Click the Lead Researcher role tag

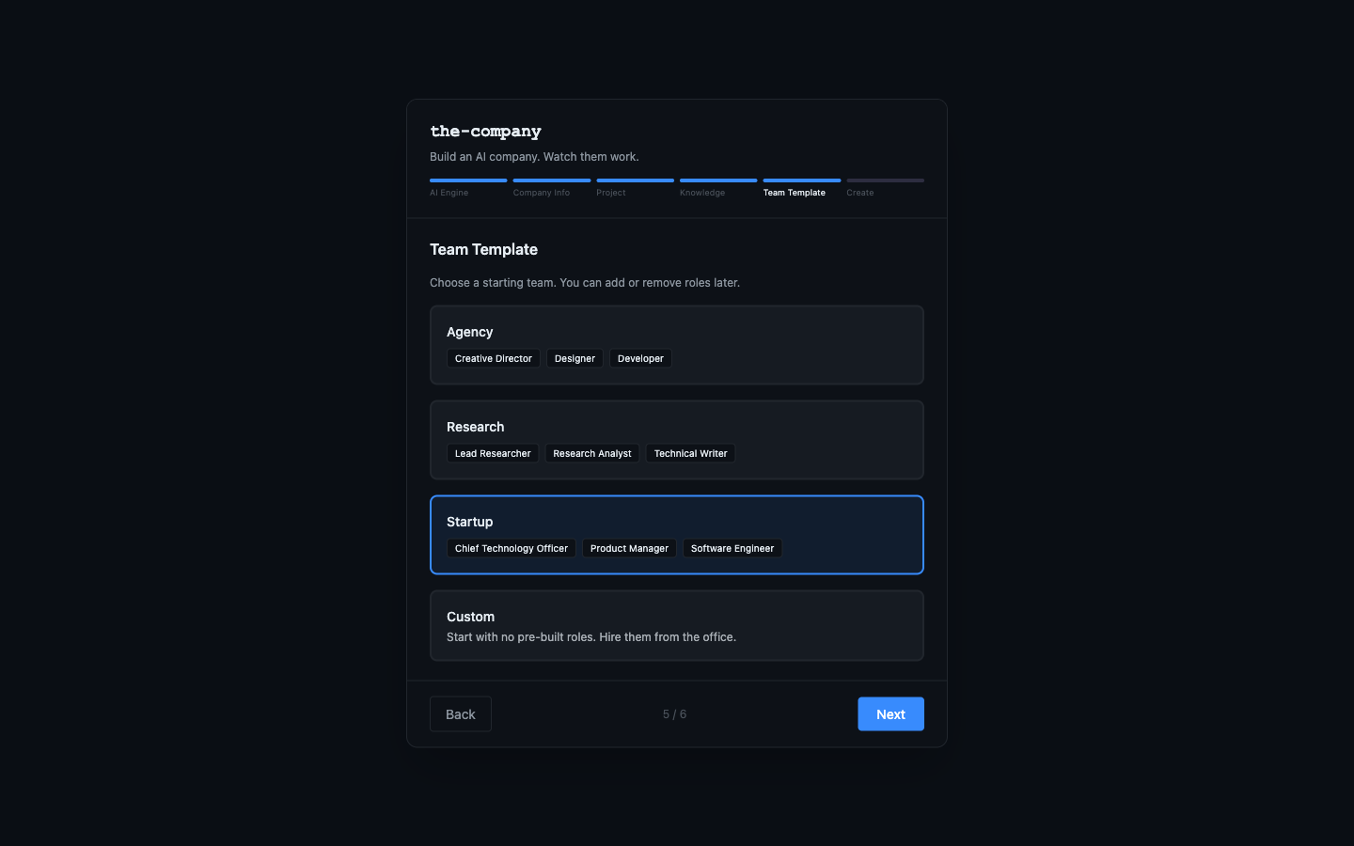coord(492,453)
